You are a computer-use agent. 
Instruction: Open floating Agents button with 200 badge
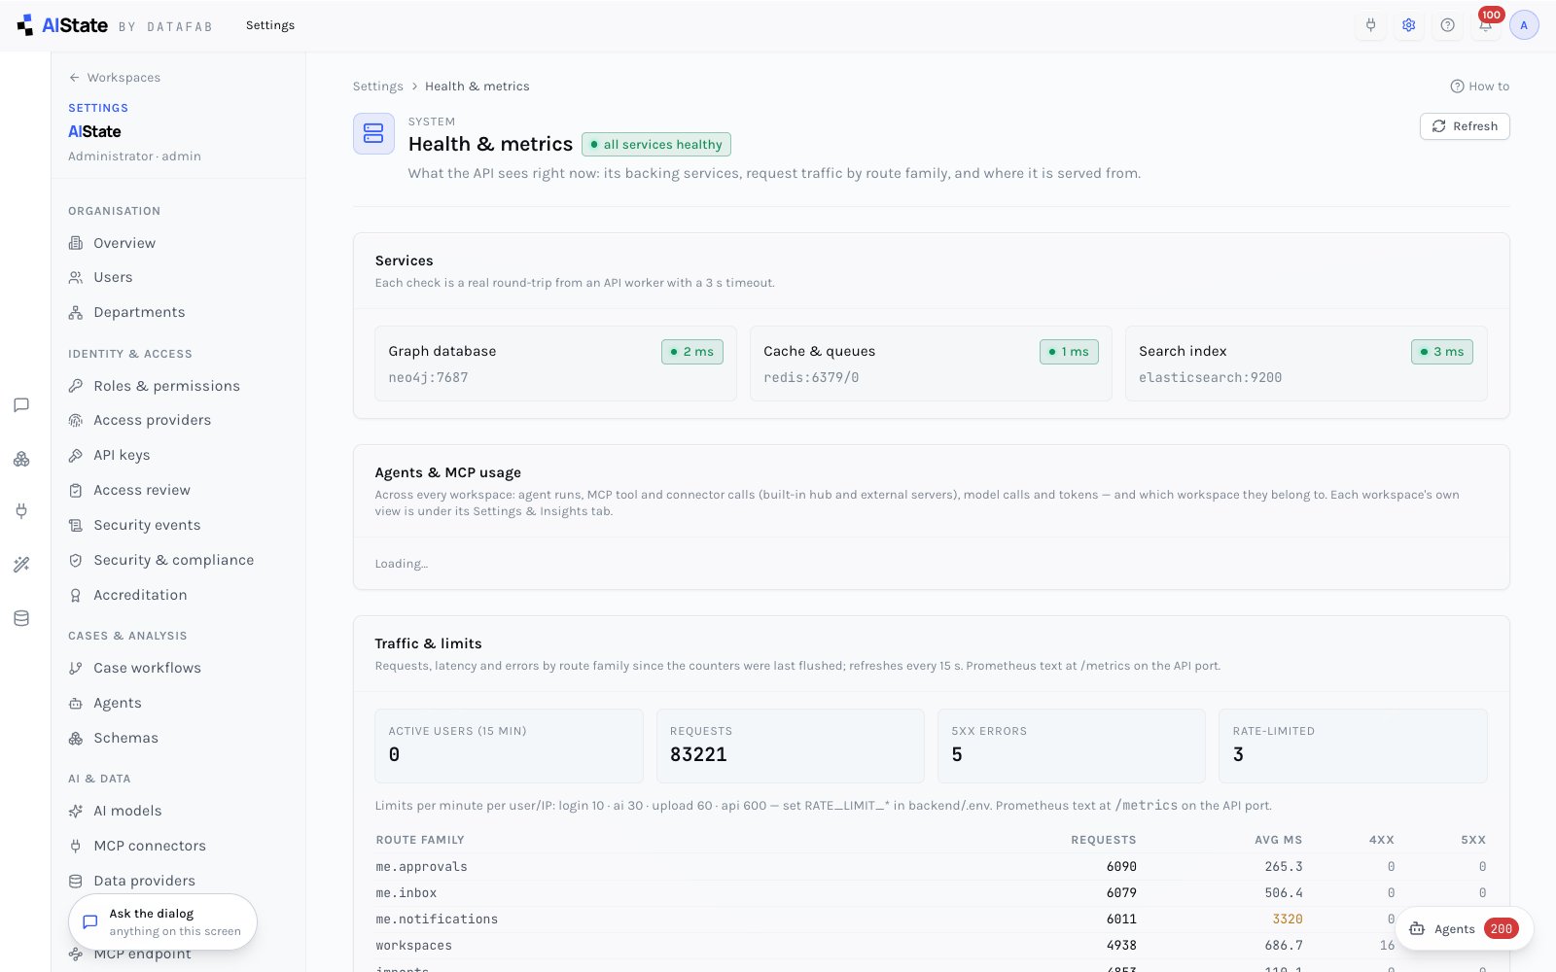point(1465,929)
